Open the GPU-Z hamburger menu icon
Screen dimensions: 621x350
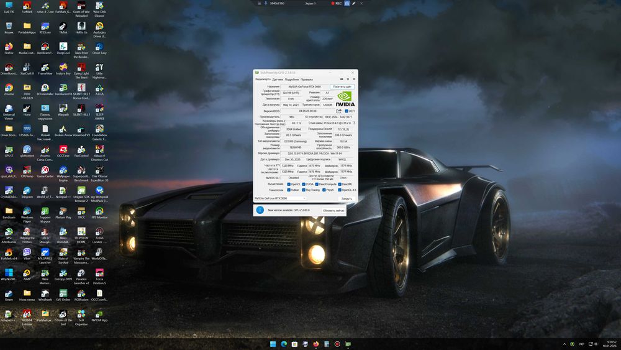click(354, 80)
